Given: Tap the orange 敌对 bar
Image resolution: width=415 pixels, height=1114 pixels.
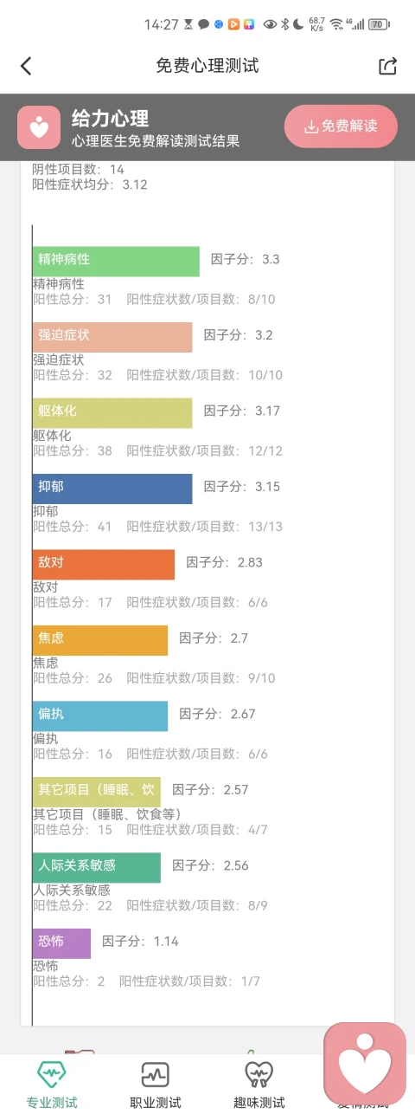Looking at the screenshot, I should [x=104, y=565].
